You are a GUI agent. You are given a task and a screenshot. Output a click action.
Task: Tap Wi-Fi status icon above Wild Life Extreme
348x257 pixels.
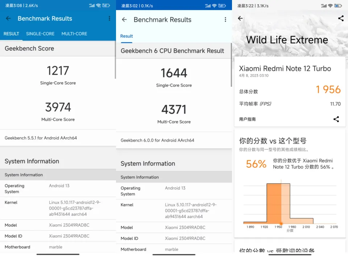tap(330, 6)
